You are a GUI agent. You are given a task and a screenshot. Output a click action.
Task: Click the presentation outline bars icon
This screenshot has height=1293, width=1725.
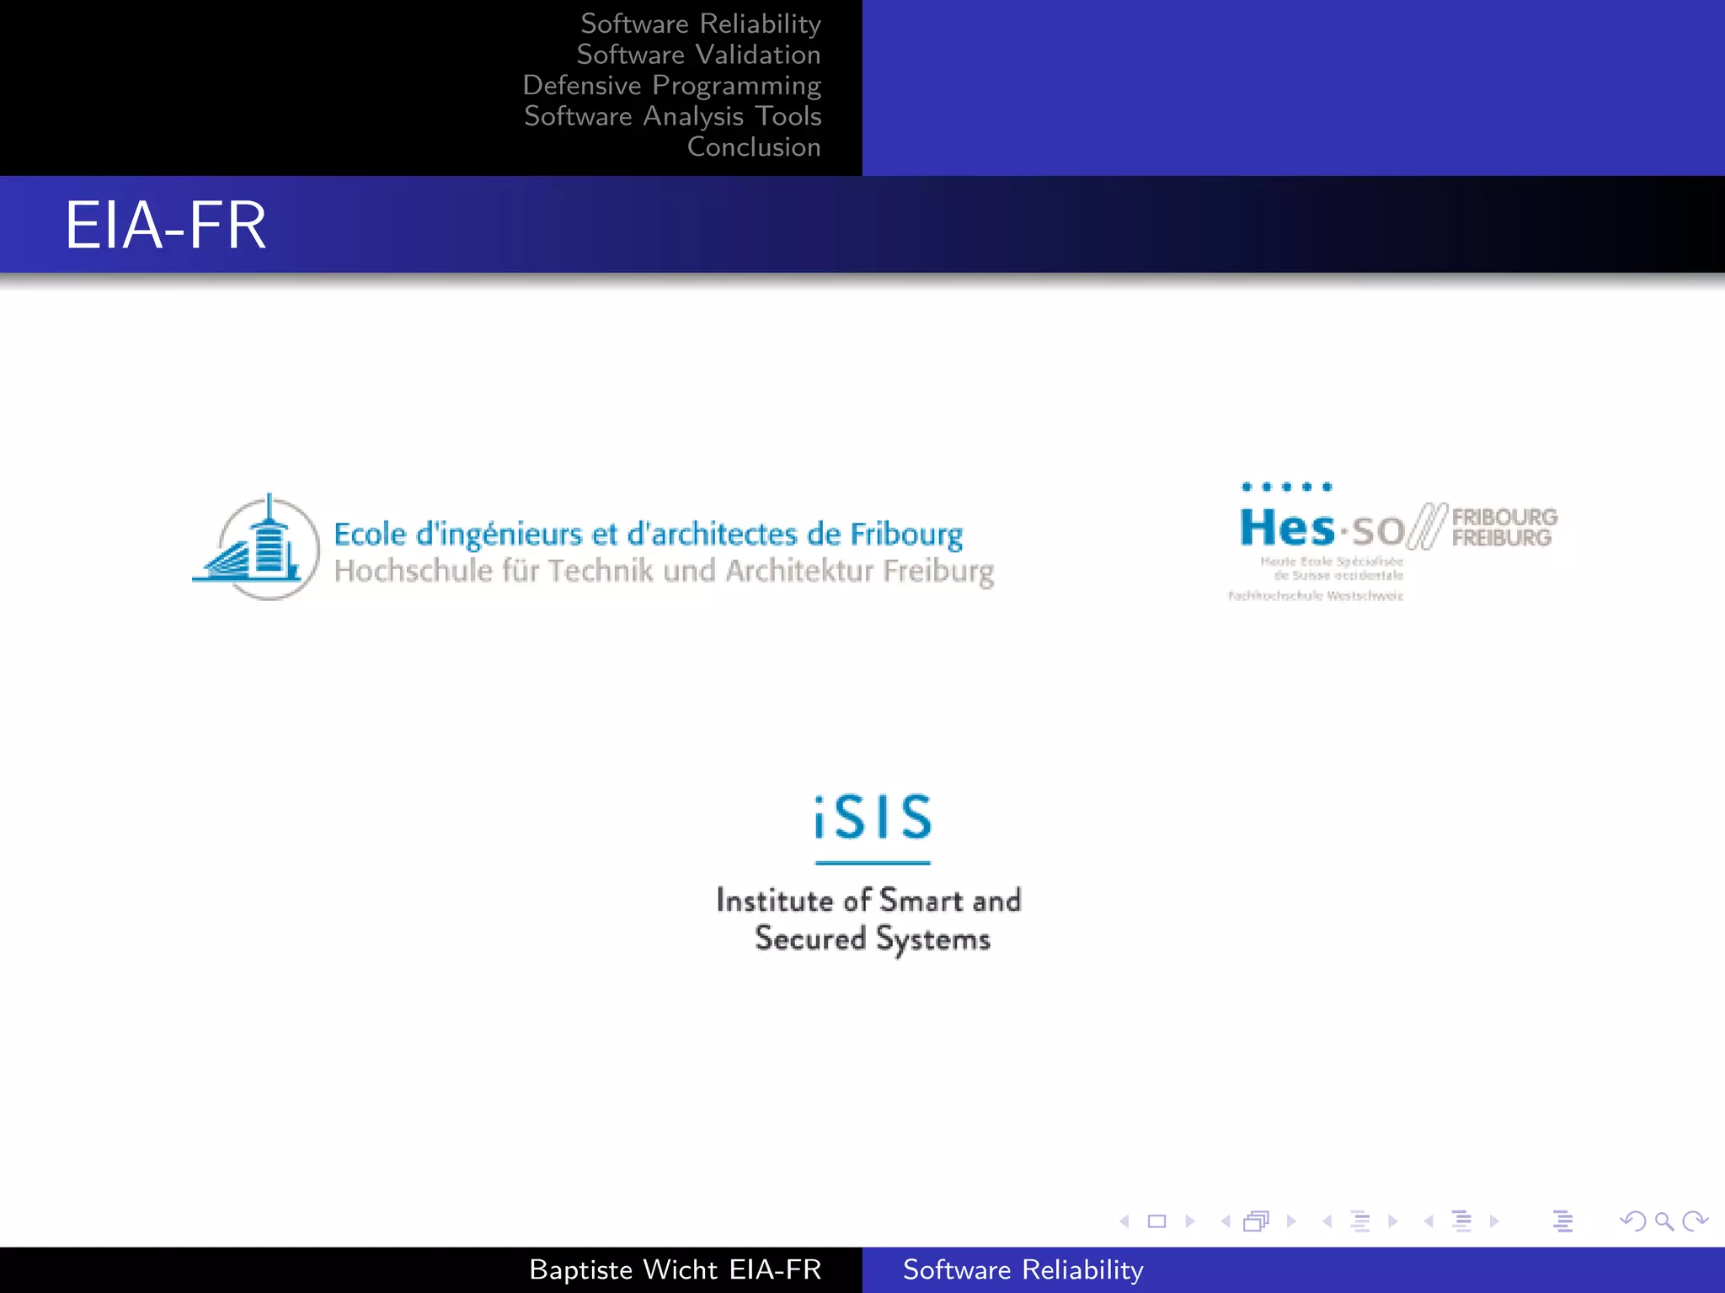(x=1562, y=1221)
